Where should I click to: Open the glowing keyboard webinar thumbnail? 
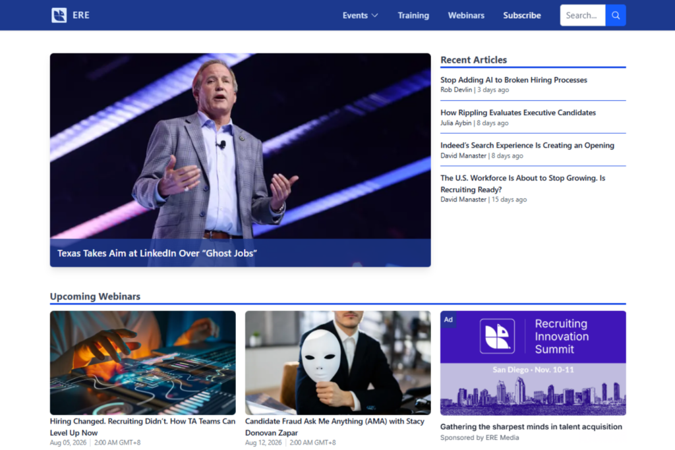click(143, 362)
